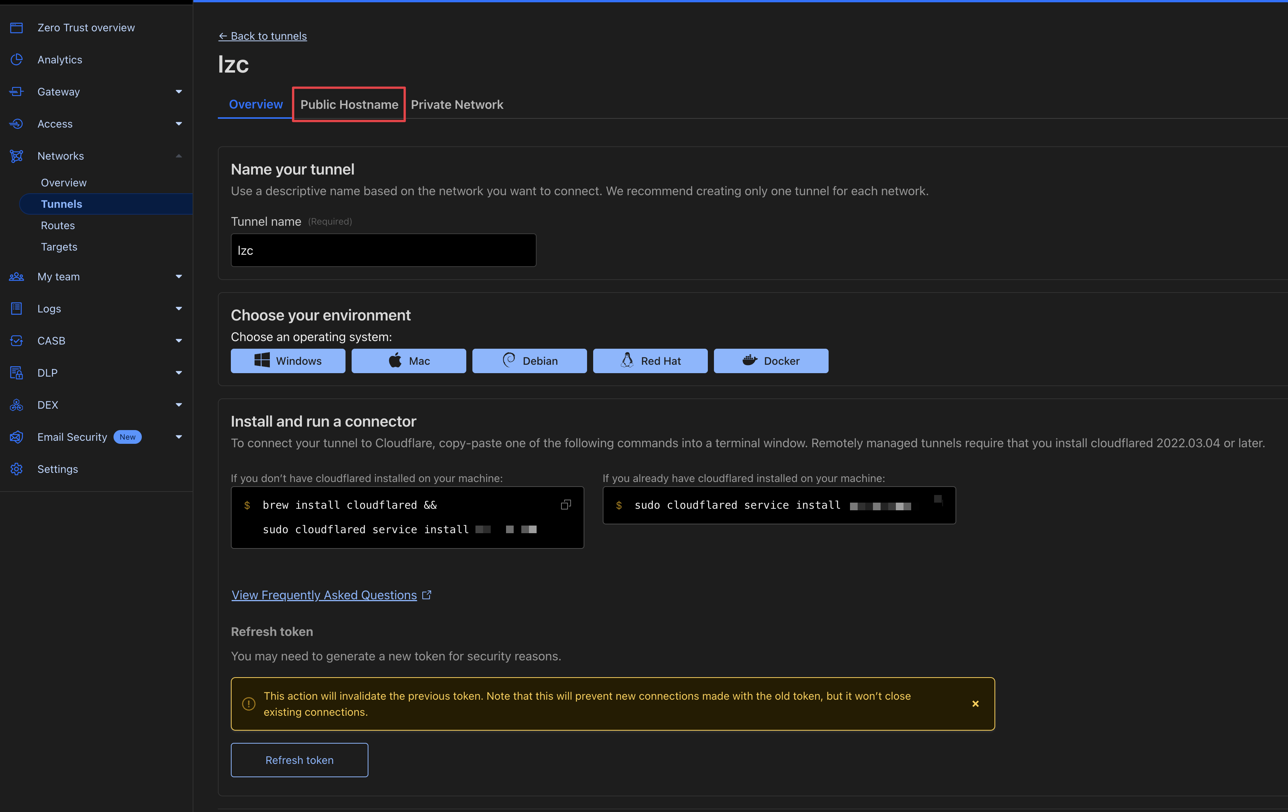Select Tunnels in the sidebar
Image resolution: width=1288 pixels, height=812 pixels.
tap(106, 204)
